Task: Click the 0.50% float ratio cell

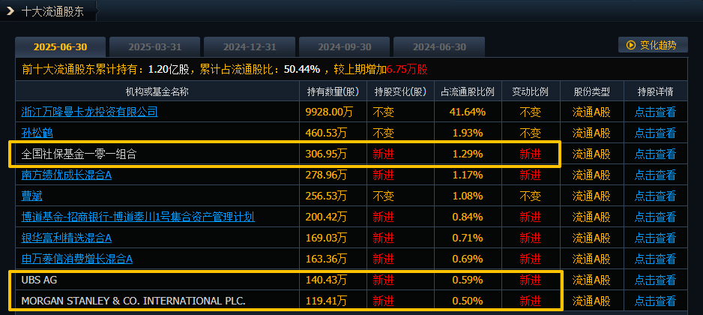Action: (x=468, y=301)
